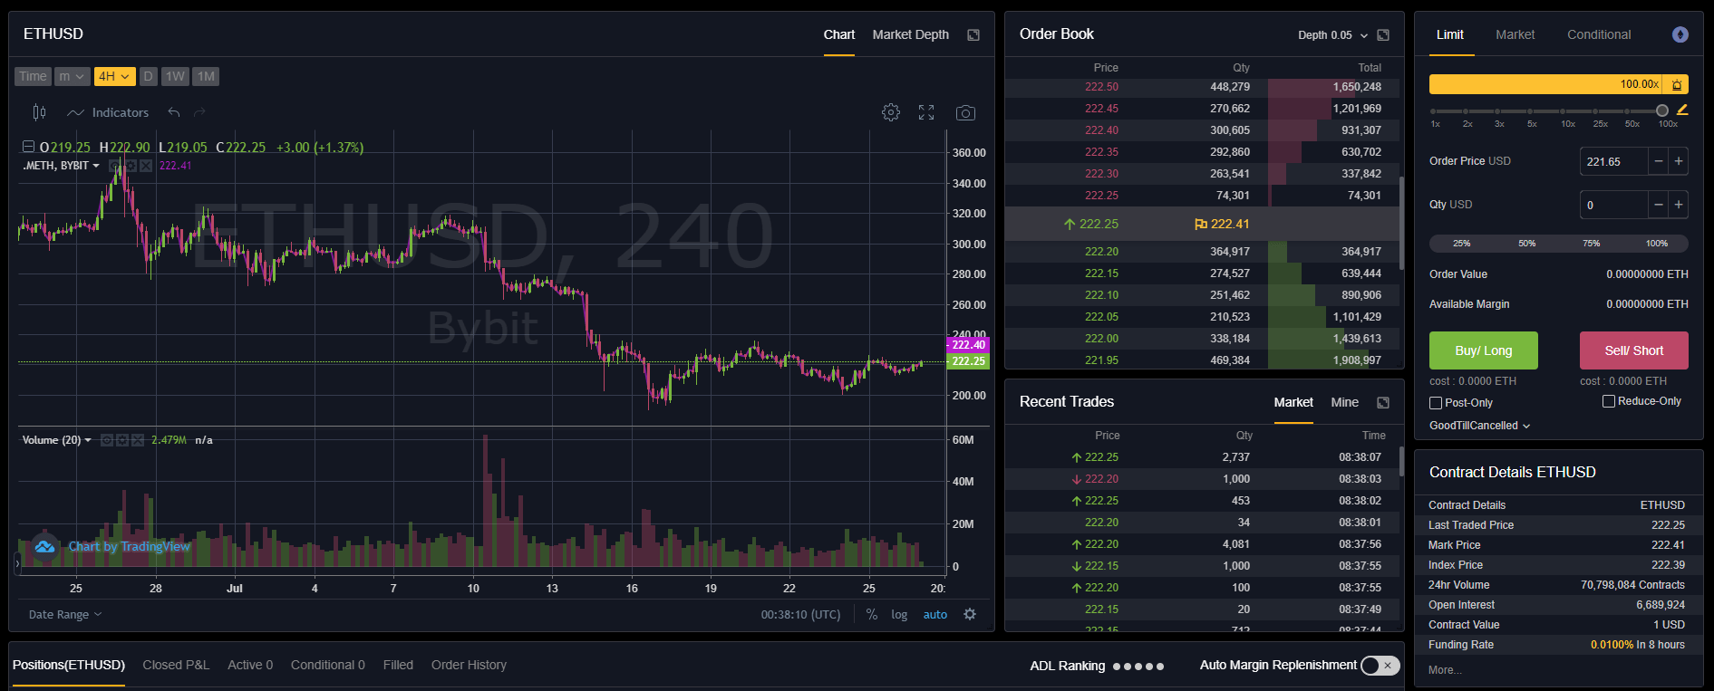
Task: Open the Date Range dropdown
Action: point(65,614)
